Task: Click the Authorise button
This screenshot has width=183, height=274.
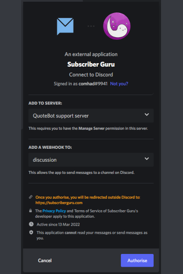Action: [137, 260]
